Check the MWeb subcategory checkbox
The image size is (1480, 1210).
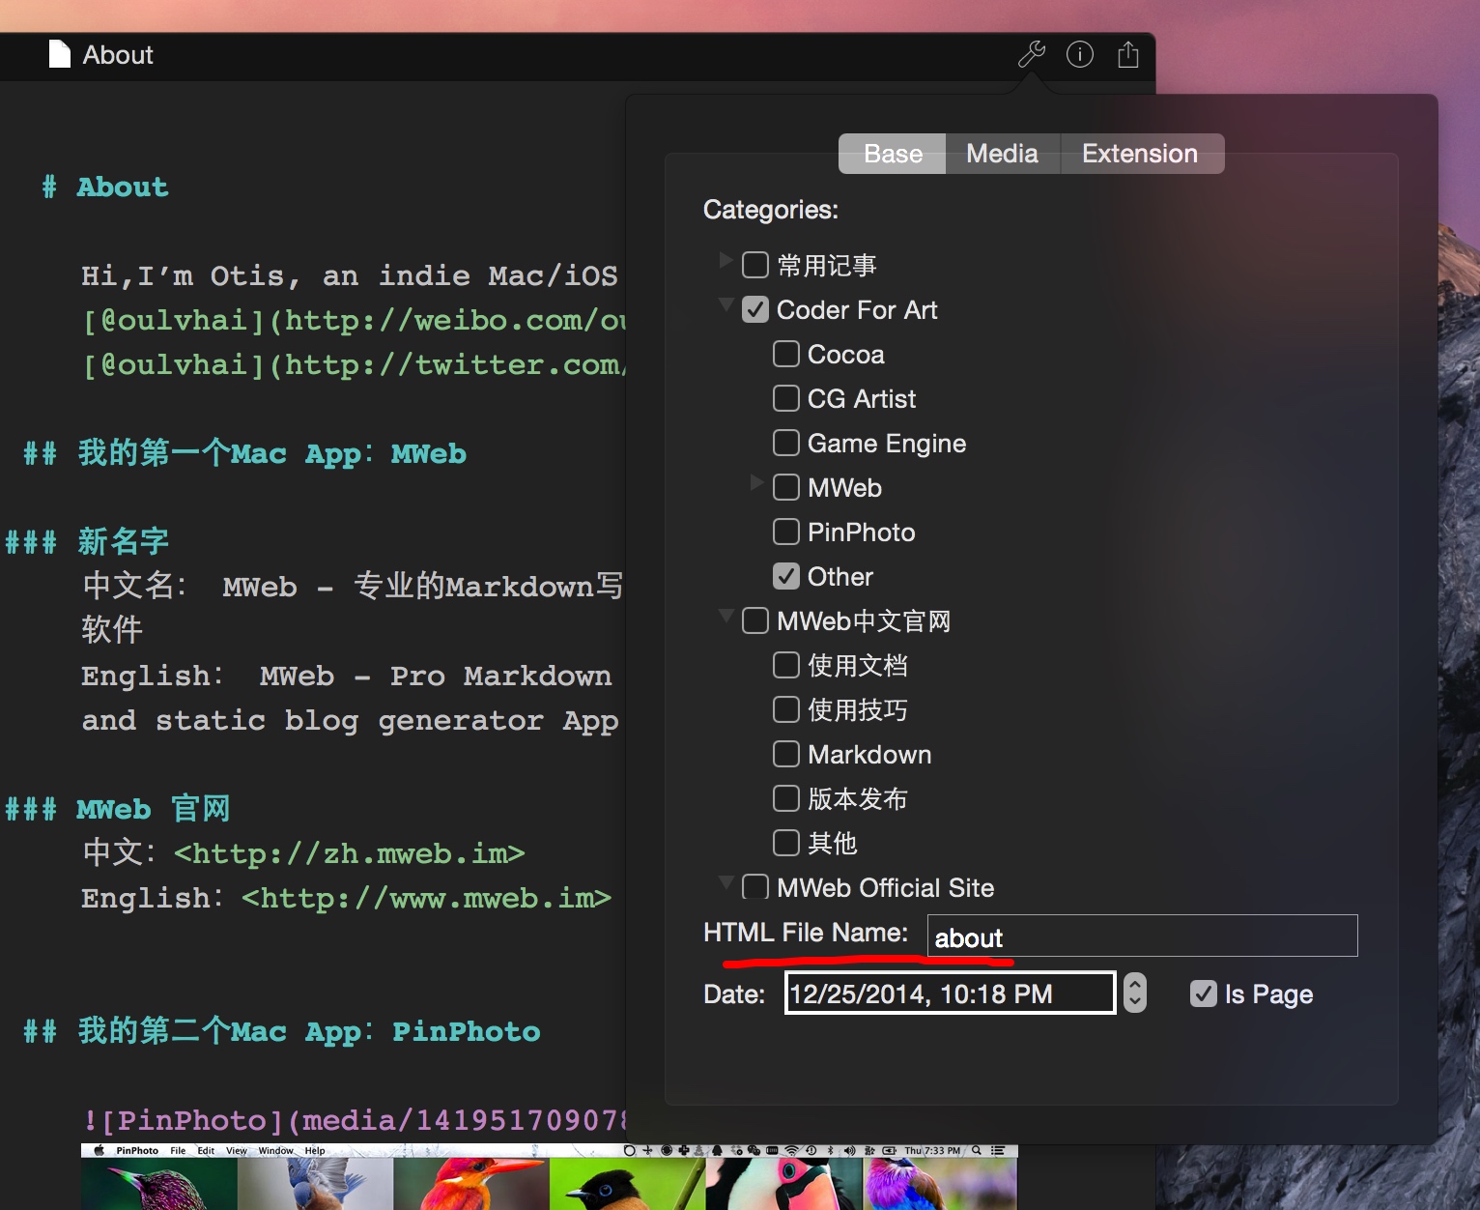[x=786, y=487]
